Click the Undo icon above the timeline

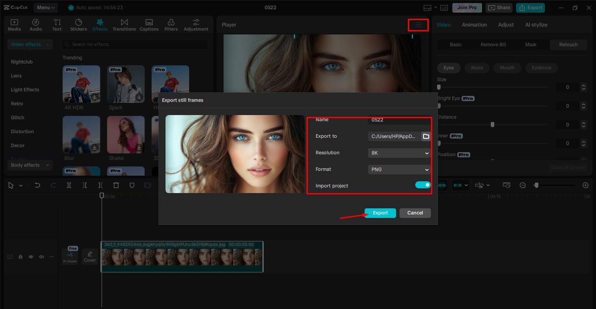pos(37,185)
